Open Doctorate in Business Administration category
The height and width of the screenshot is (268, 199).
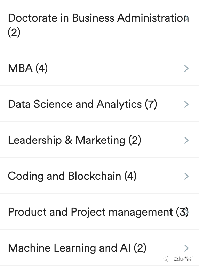click(99, 25)
